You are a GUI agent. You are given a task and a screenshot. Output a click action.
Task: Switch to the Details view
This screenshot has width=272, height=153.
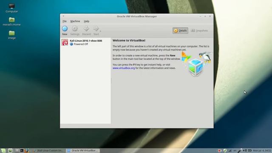[180, 31]
